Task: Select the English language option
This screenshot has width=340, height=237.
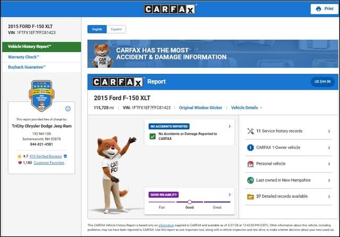Action: tap(97, 29)
